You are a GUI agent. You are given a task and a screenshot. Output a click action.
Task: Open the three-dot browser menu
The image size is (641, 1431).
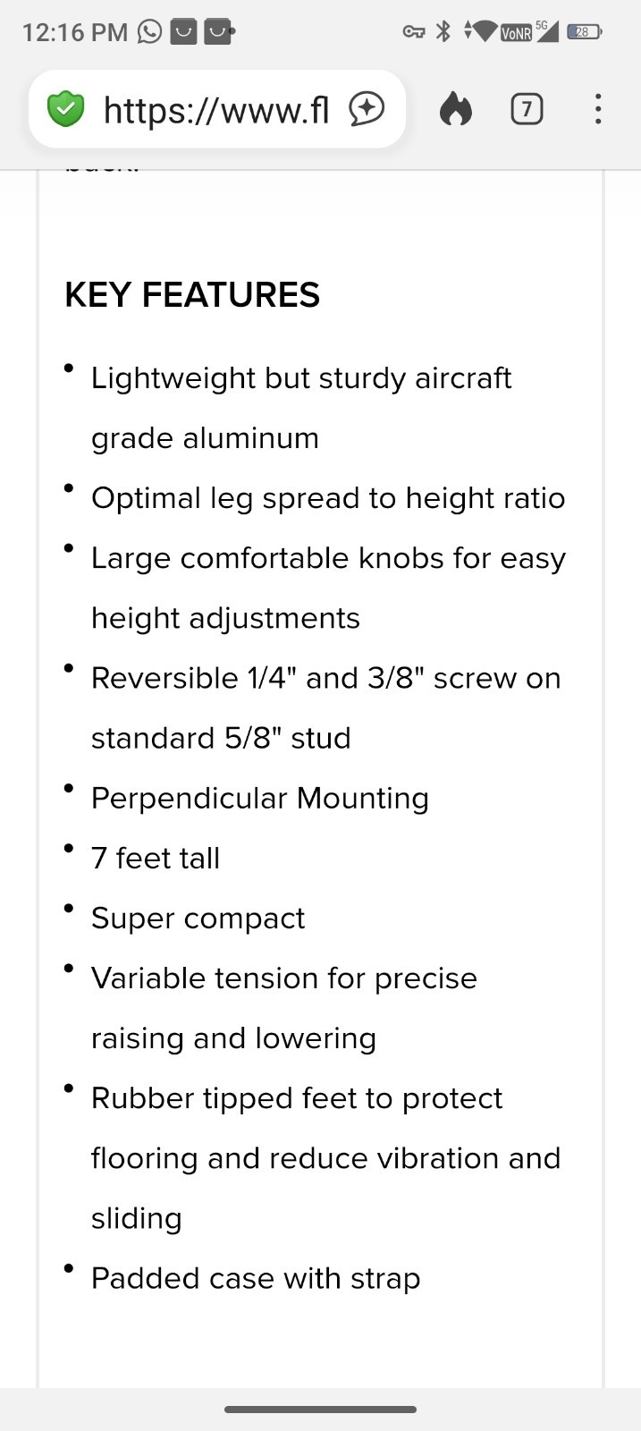[598, 109]
